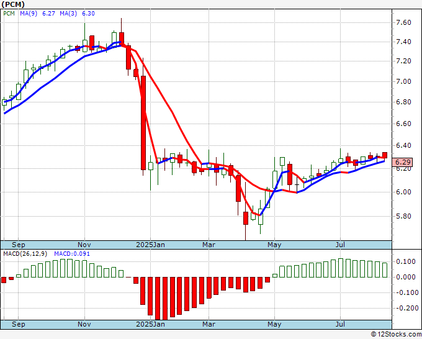422x339 pixels.
Task: Click Jul on the MACD date axis
Action: pos(340,324)
